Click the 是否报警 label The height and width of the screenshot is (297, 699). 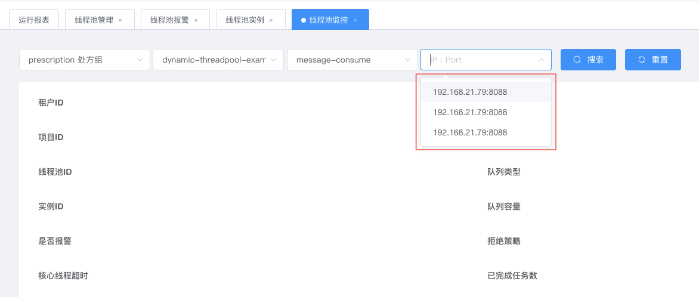click(55, 242)
